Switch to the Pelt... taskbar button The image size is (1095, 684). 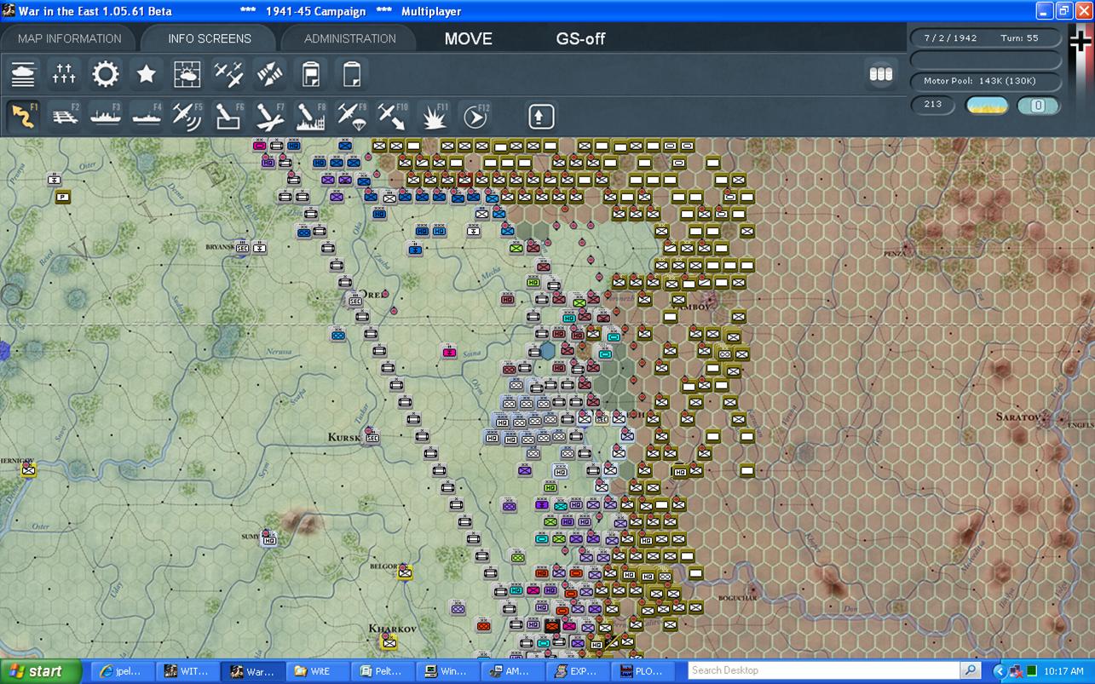[383, 671]
